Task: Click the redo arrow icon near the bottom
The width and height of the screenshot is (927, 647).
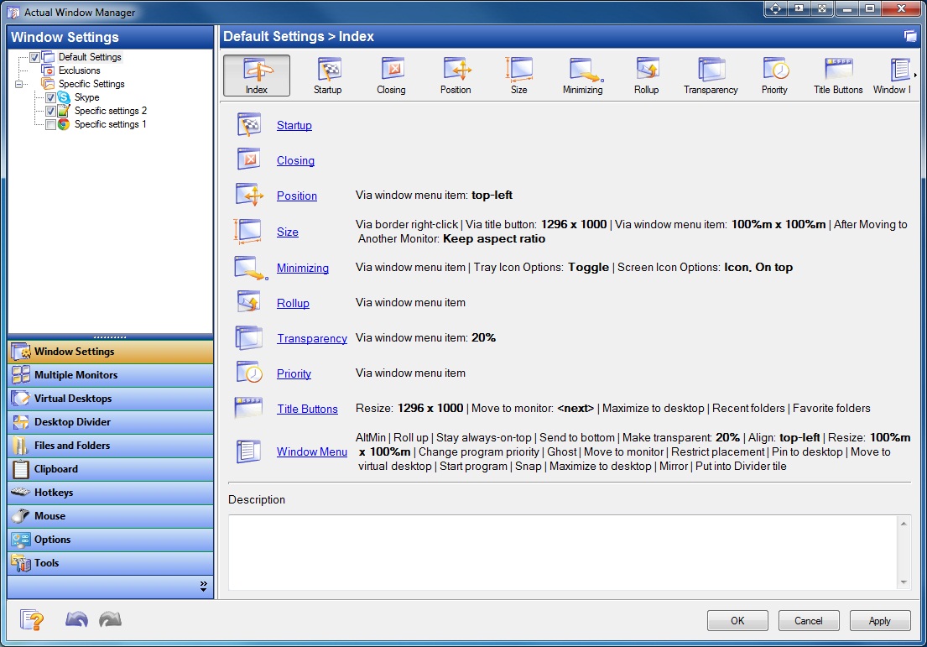Action: [x=110, y=619]
